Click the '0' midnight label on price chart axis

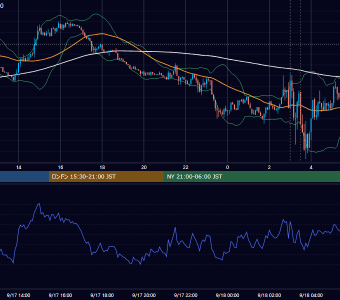click(x=227, y=167)
